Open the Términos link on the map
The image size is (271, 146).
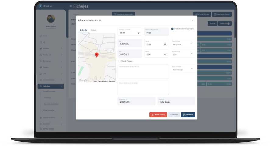pos(112,81)
